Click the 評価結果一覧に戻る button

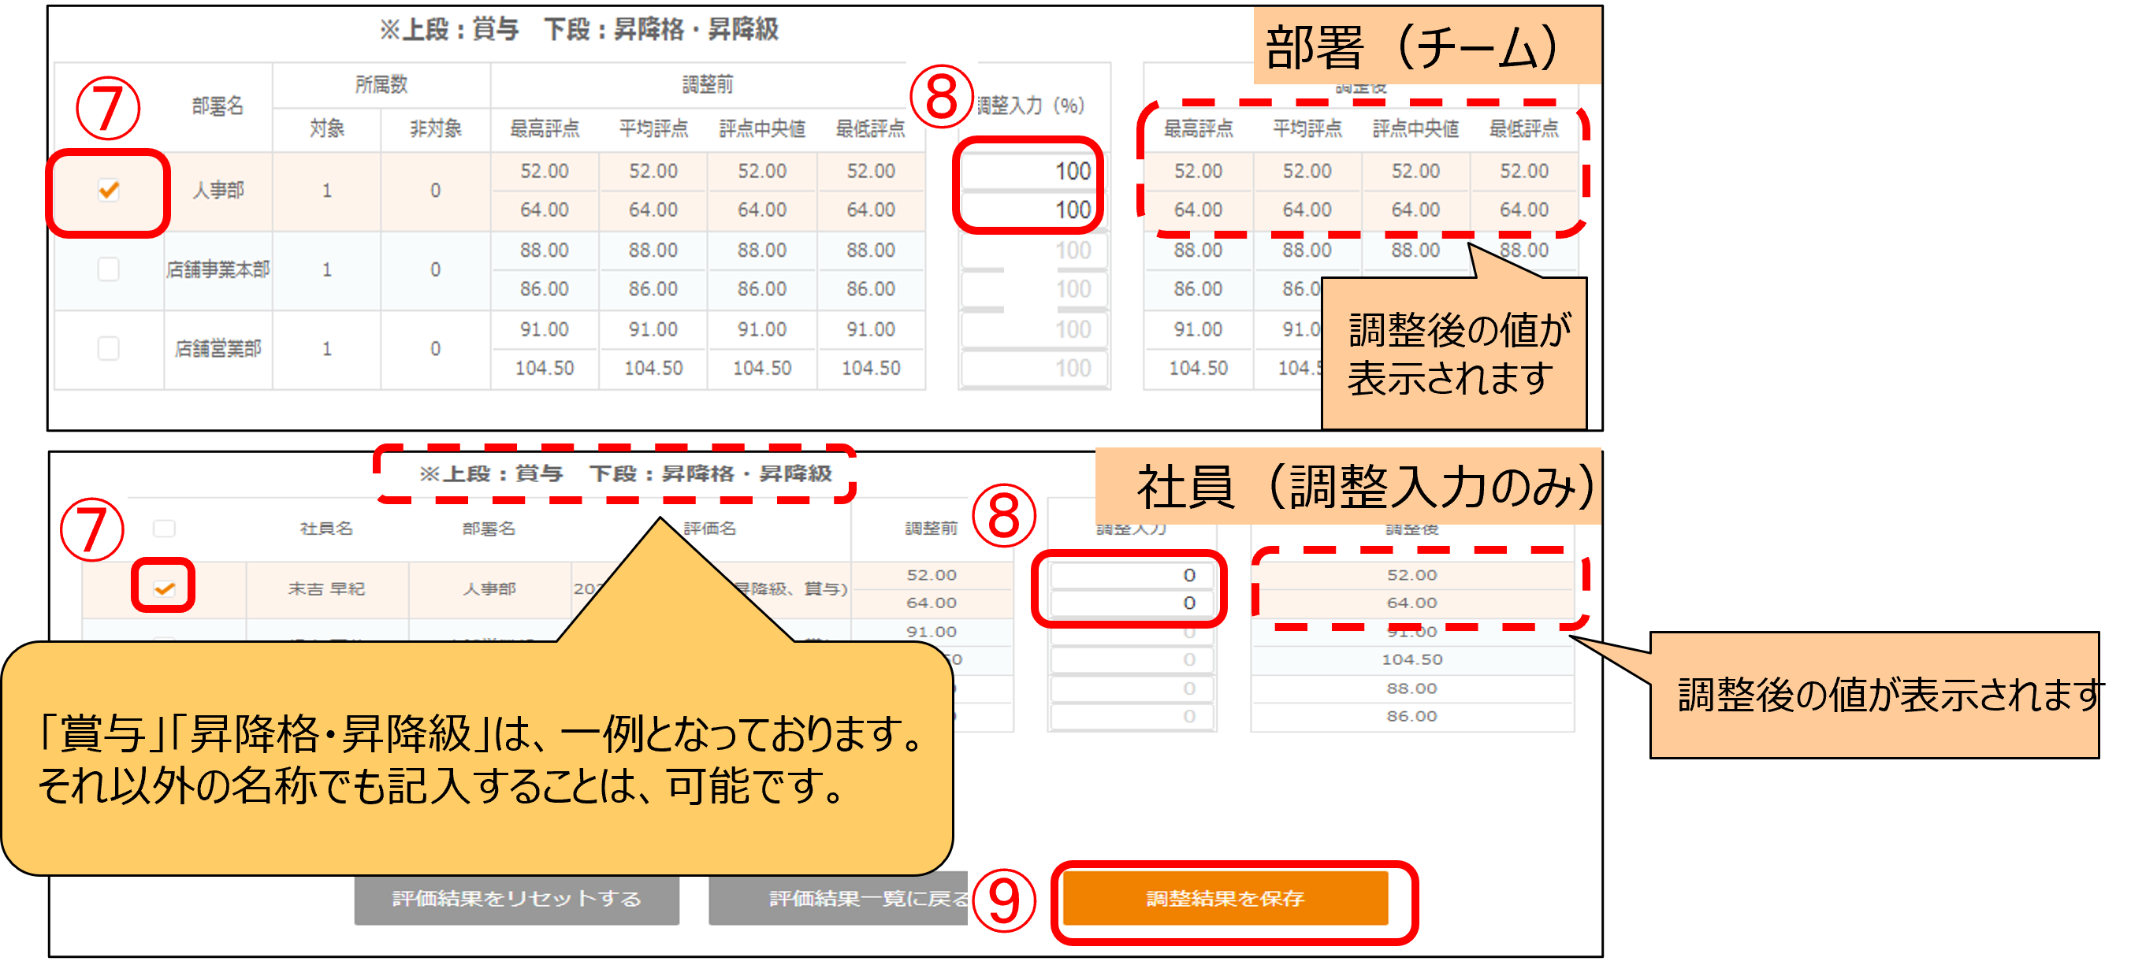click(838, 898)
